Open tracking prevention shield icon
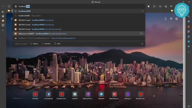This screenshot has height=108, width=192. (x=148, y=6)
